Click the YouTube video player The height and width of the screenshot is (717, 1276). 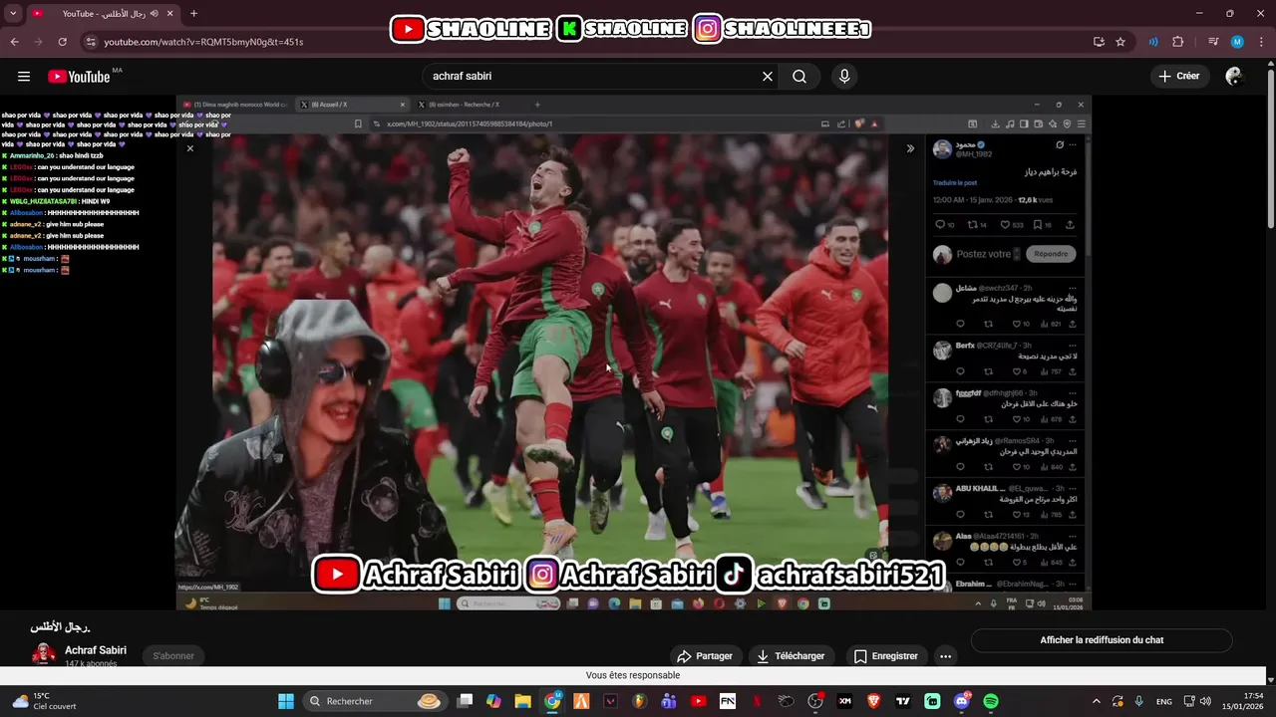(633, 353)
